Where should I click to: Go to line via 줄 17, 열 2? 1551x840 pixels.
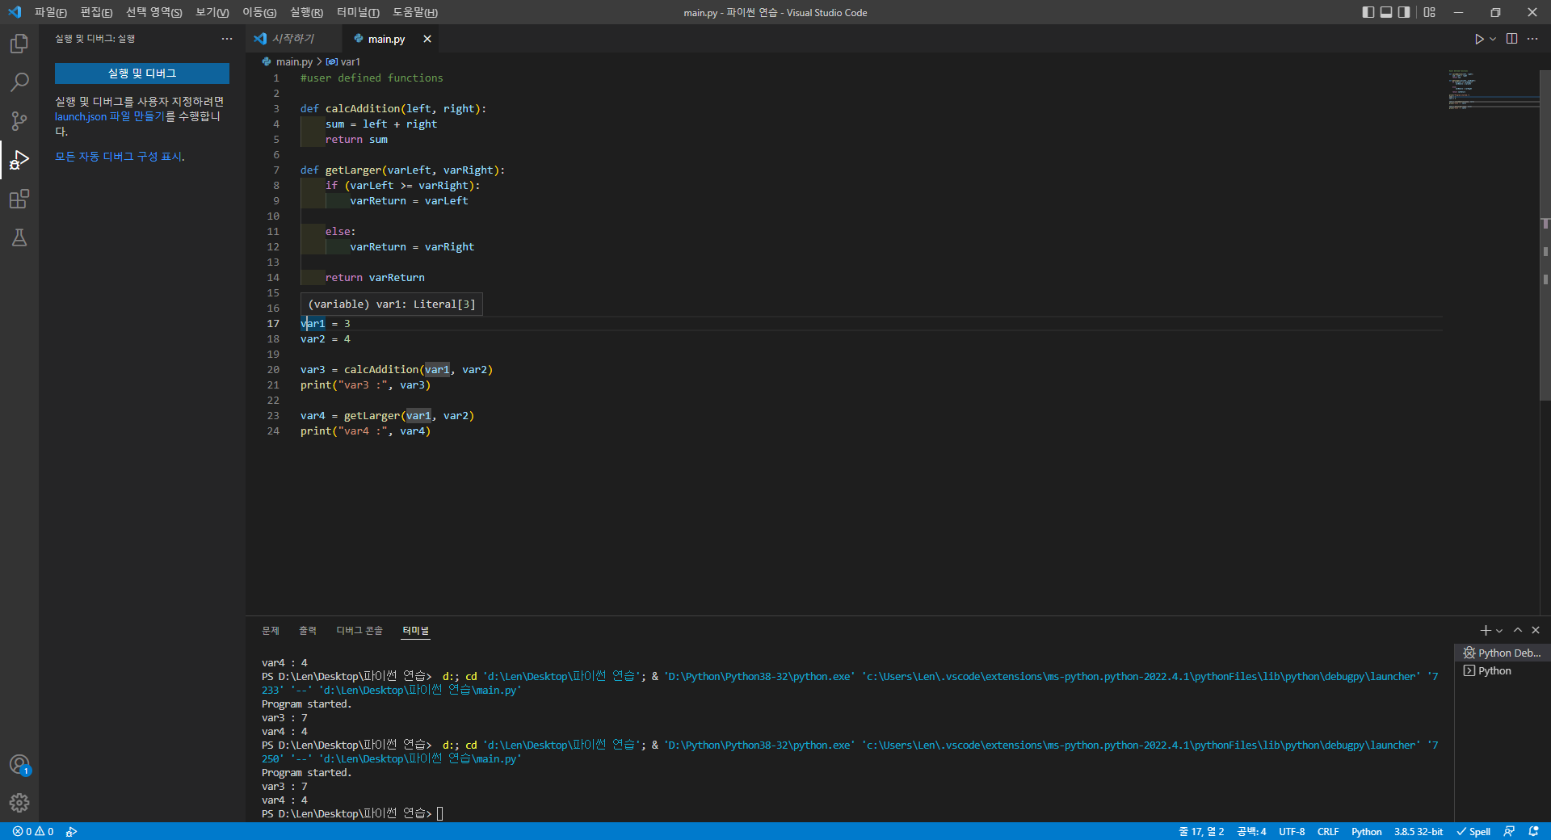pos(1201,831)
